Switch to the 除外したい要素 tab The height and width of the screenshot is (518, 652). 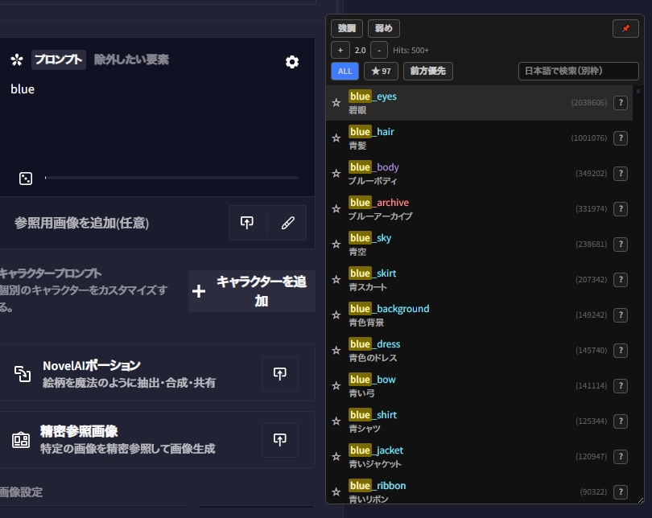[121, 60]
